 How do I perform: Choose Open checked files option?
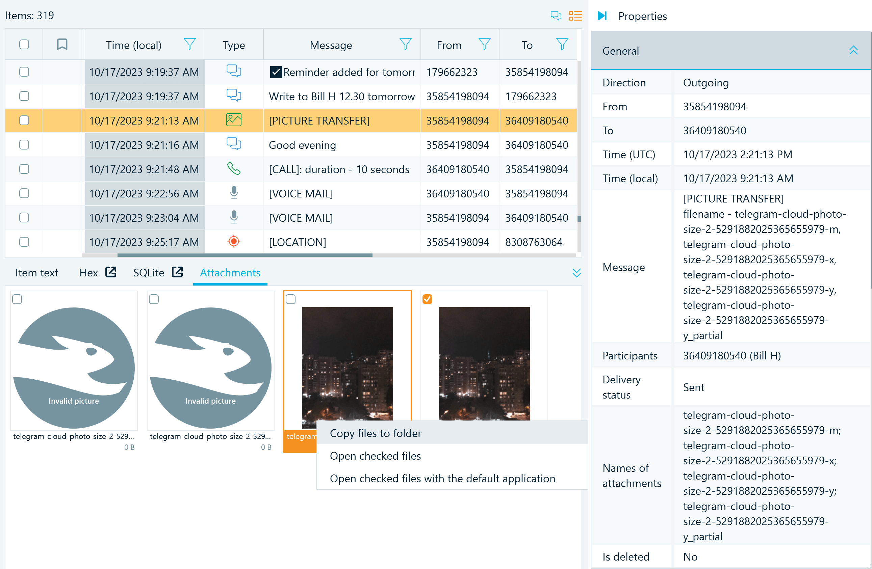[375, 456]
